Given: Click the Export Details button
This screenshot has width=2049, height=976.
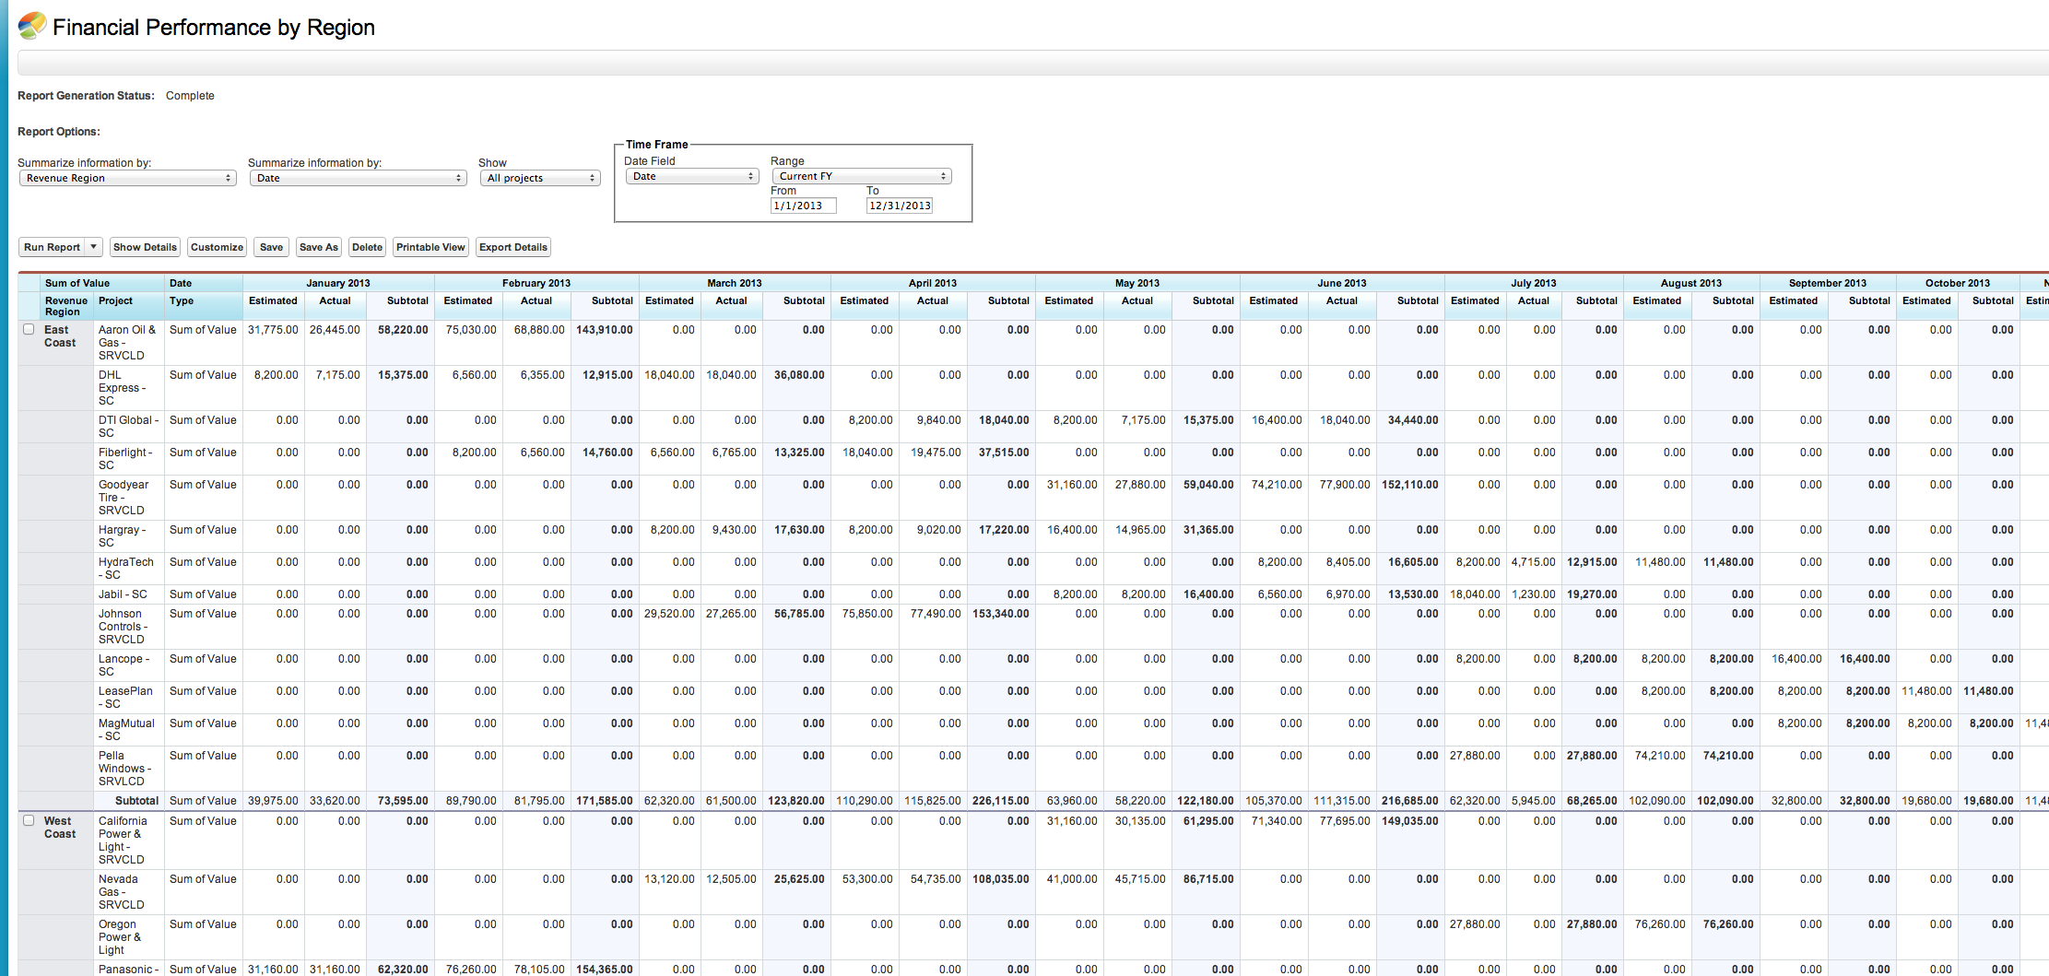Looking at the screenshot, I should (512, 247).
